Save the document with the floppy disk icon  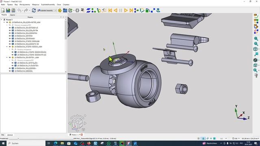pos(13,11)
